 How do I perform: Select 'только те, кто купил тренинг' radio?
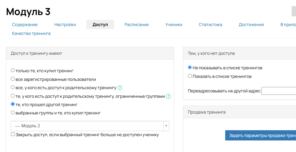point(13,70)
